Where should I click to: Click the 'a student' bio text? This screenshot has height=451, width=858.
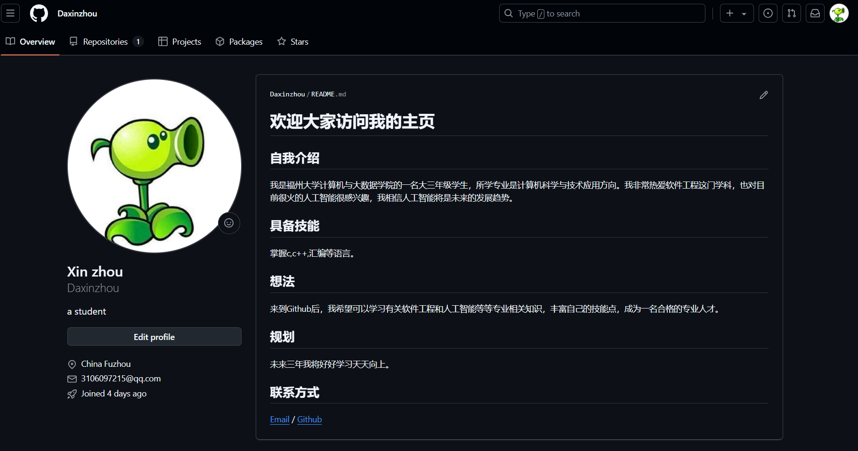tap(87, 311)
